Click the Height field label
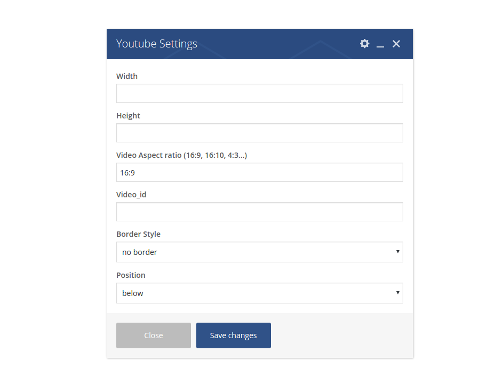Viewport: 495px width, 384px height. point(128,116)
